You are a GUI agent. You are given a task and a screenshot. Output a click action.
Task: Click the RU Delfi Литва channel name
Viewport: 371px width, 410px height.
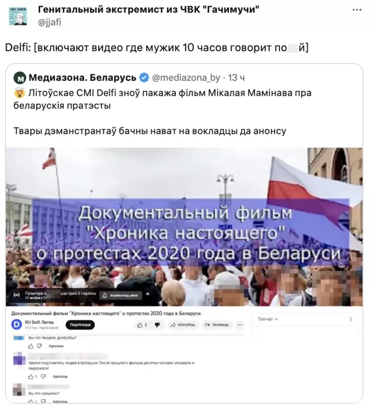39,322
